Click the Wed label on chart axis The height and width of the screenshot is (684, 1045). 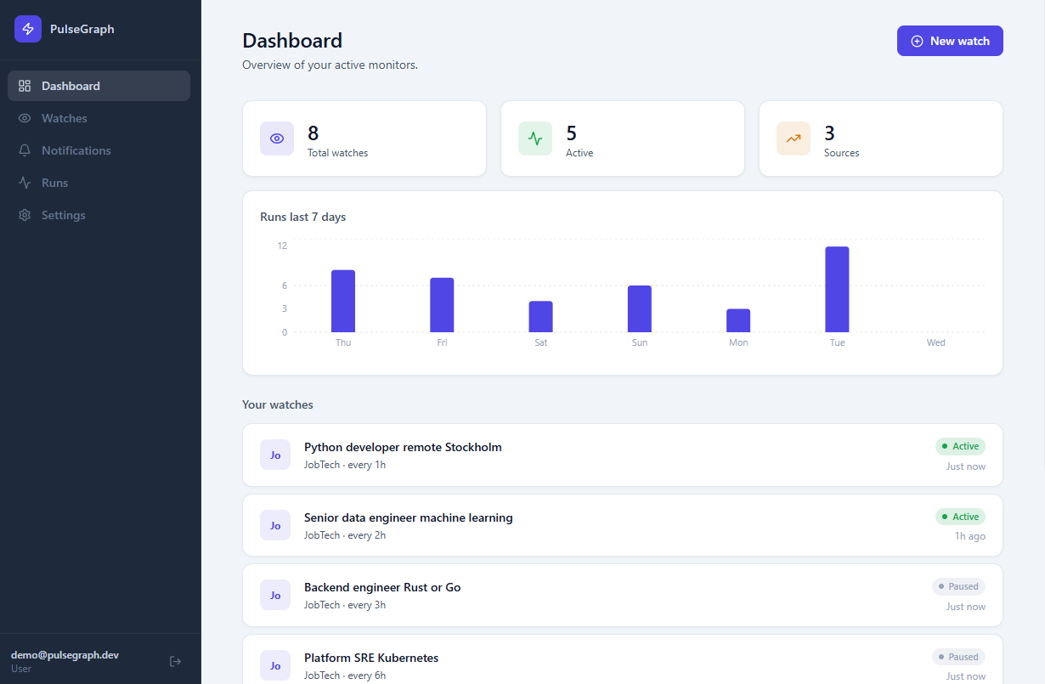pos(935,342)
